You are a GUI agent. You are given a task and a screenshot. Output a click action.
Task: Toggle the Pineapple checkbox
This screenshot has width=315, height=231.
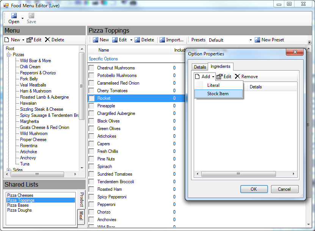tap(91, 106)
